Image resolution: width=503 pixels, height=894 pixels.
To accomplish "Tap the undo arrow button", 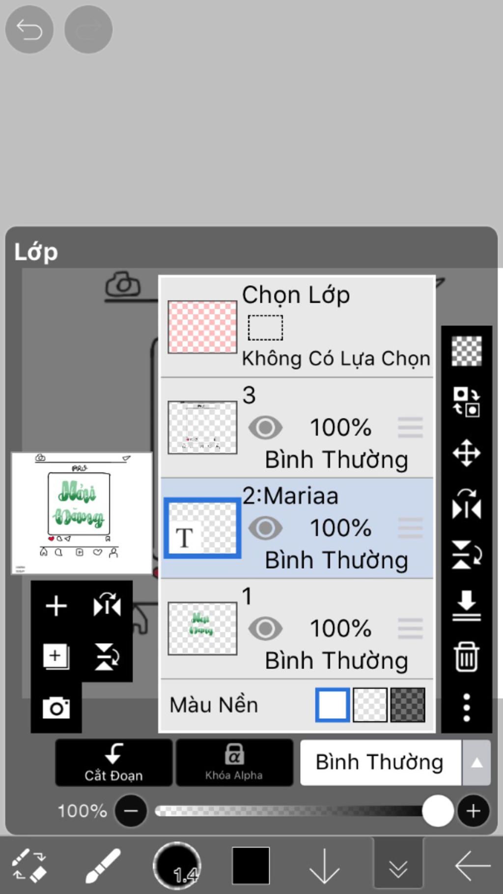I will click(x=29, y=29).
